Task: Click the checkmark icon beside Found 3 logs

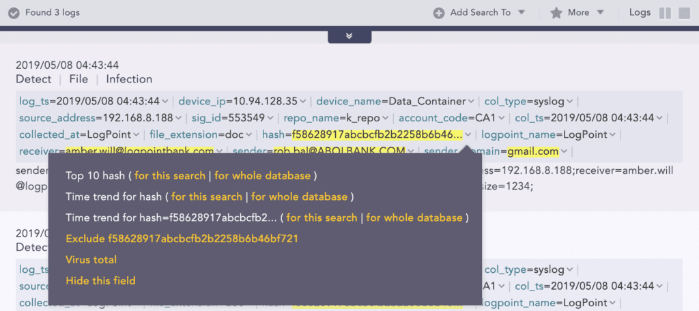Action: (x=14, y=13)
